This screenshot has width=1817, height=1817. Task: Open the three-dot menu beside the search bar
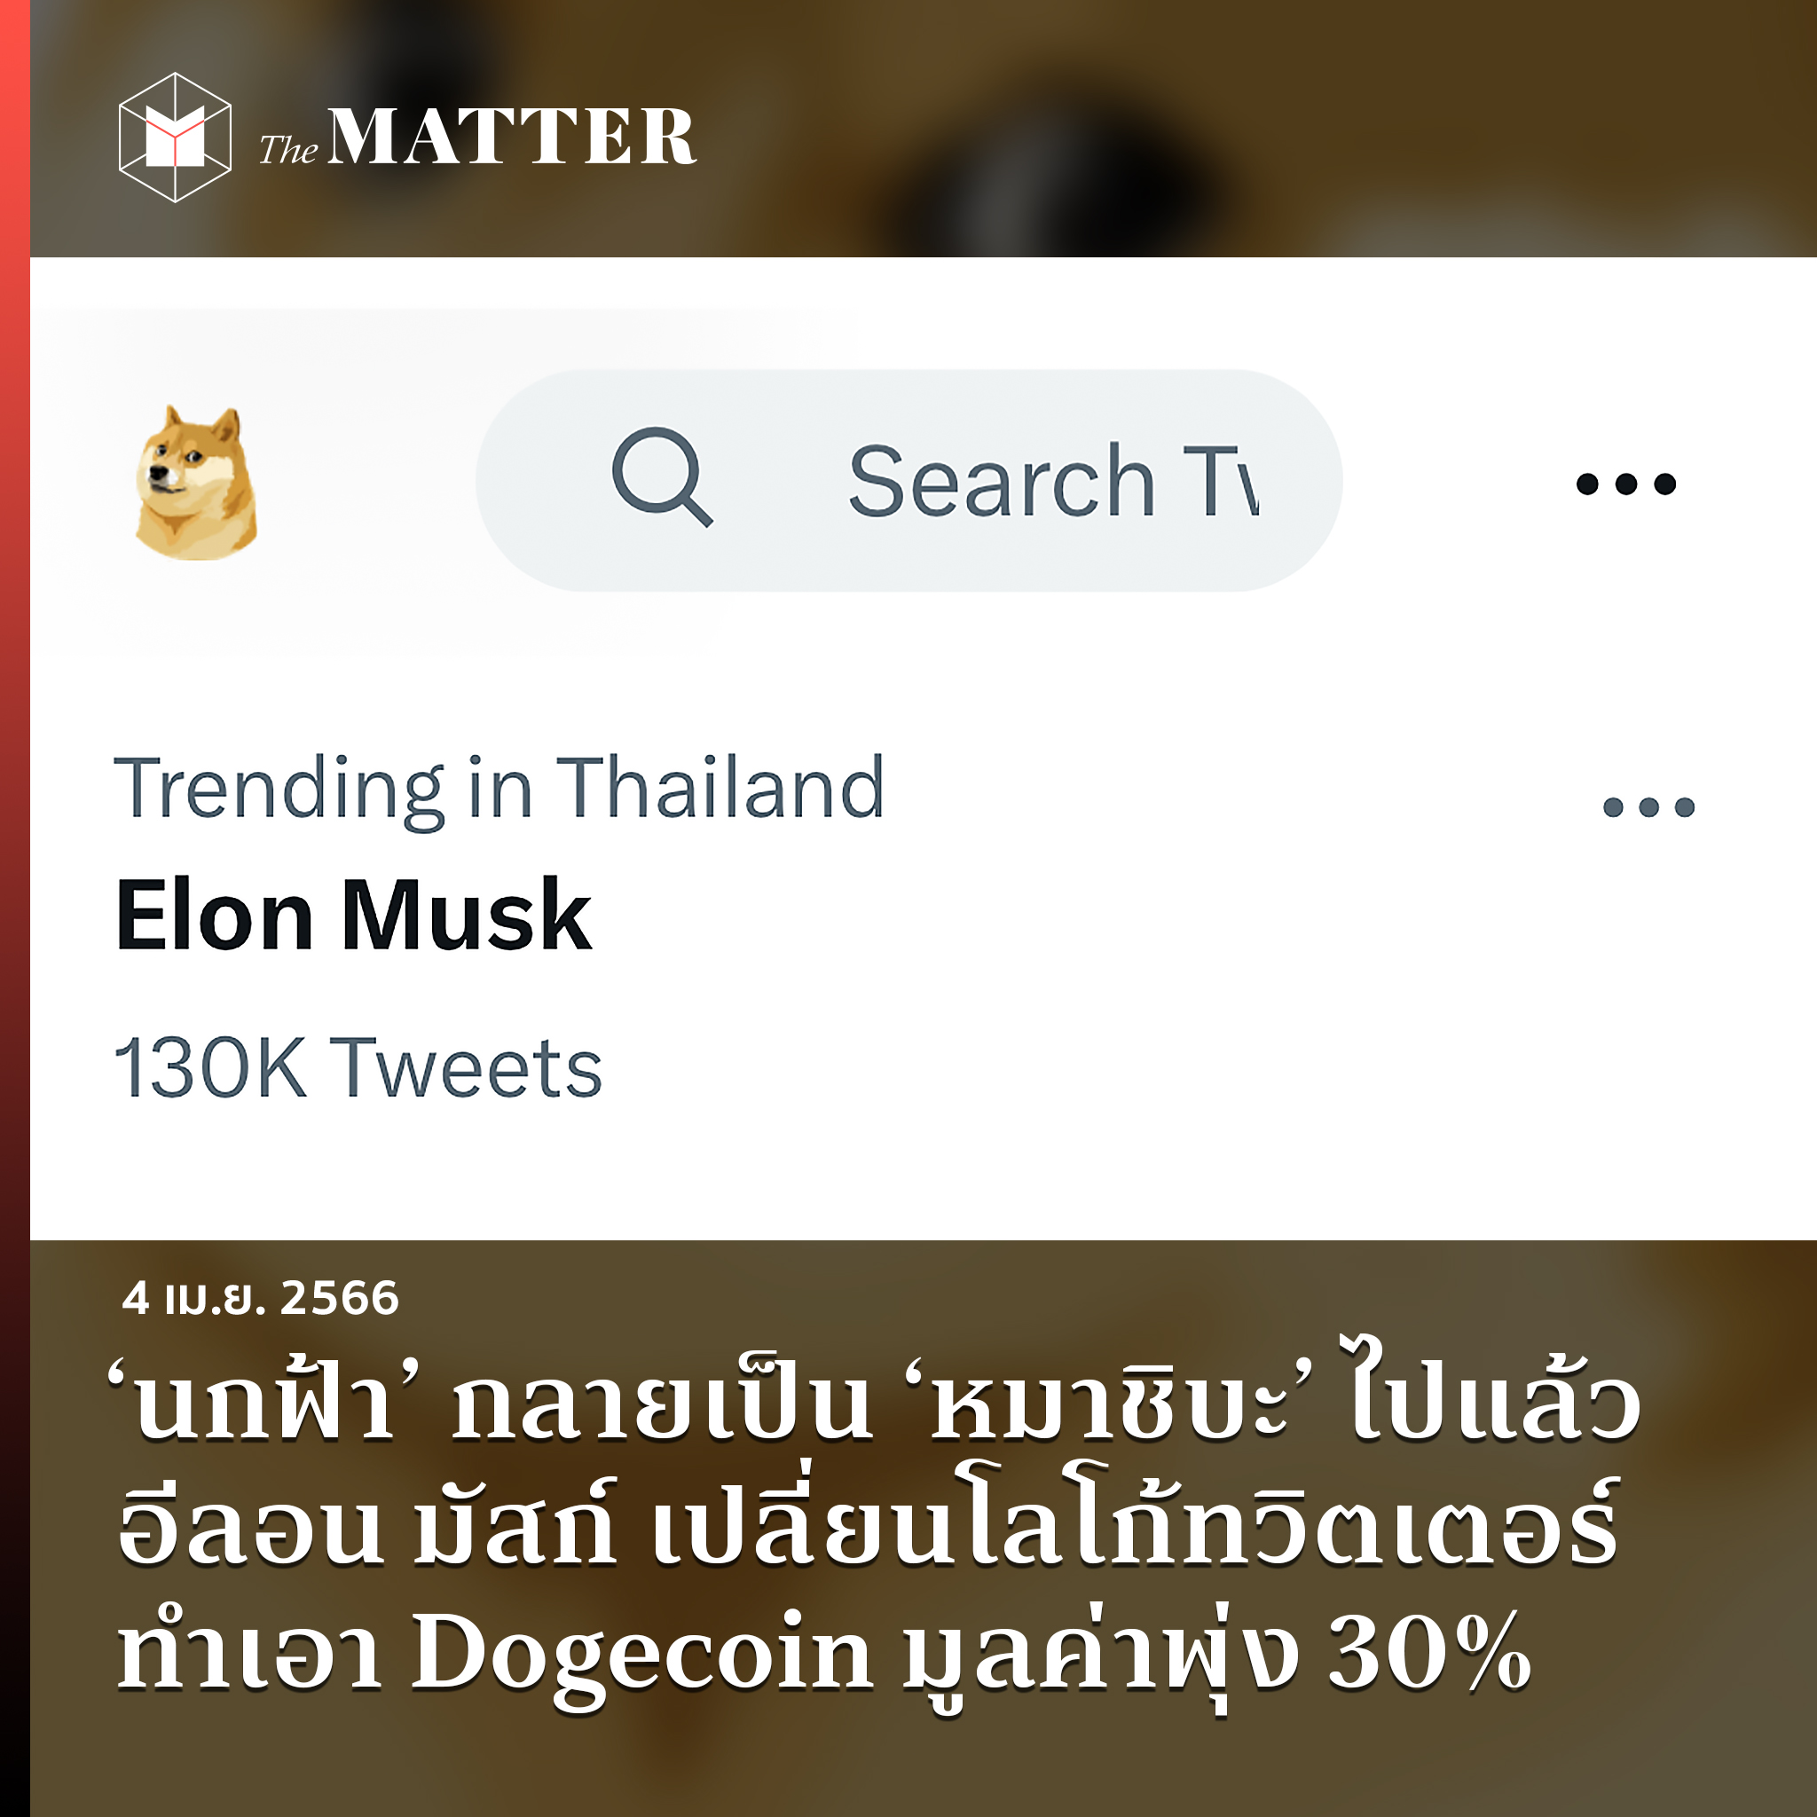[1625, 484]
